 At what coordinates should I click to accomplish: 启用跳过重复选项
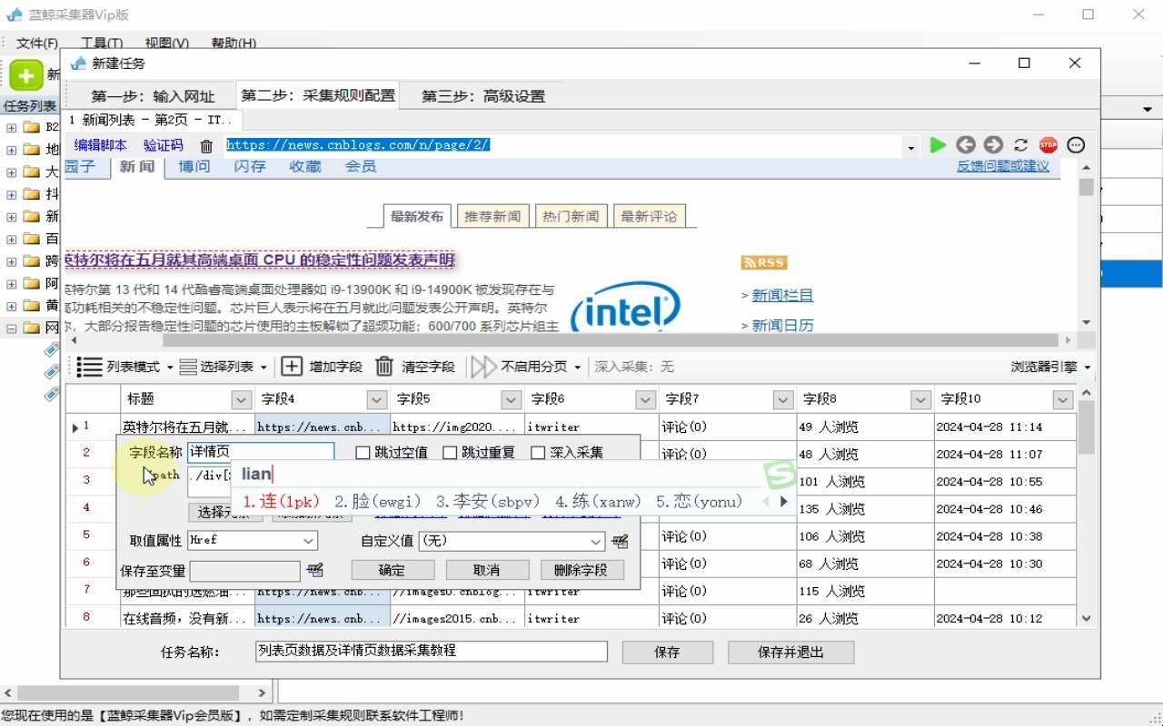click(450, 452)
